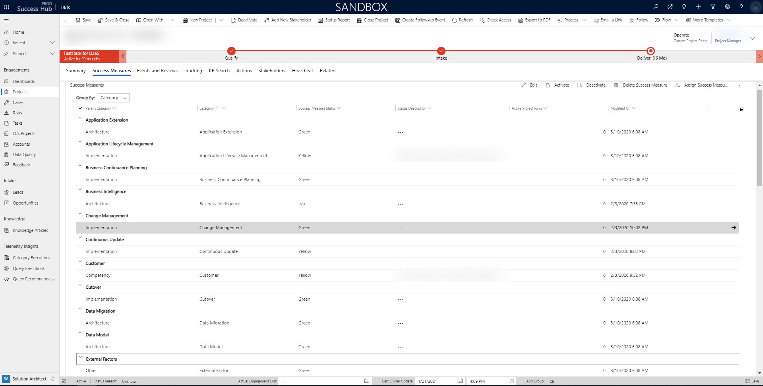Viewport: 763px width, 386px height.
Task: Toggle the hamburger navigation menu
Action: [6, 21]
